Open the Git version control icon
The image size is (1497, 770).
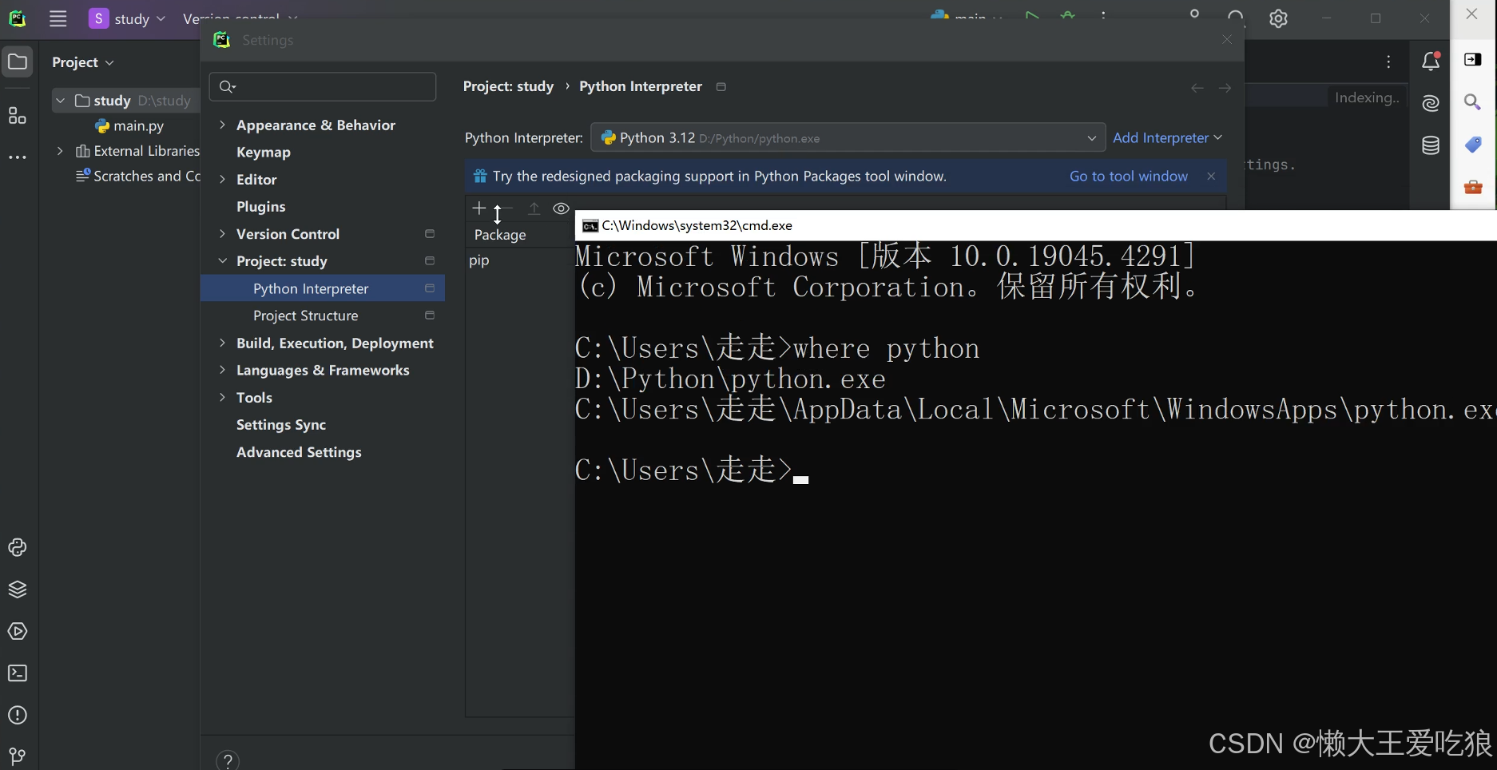[18, 756]
